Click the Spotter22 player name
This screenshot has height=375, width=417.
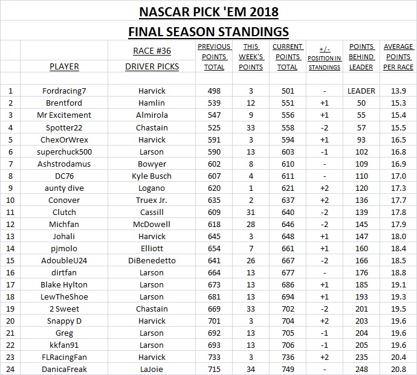64,127
